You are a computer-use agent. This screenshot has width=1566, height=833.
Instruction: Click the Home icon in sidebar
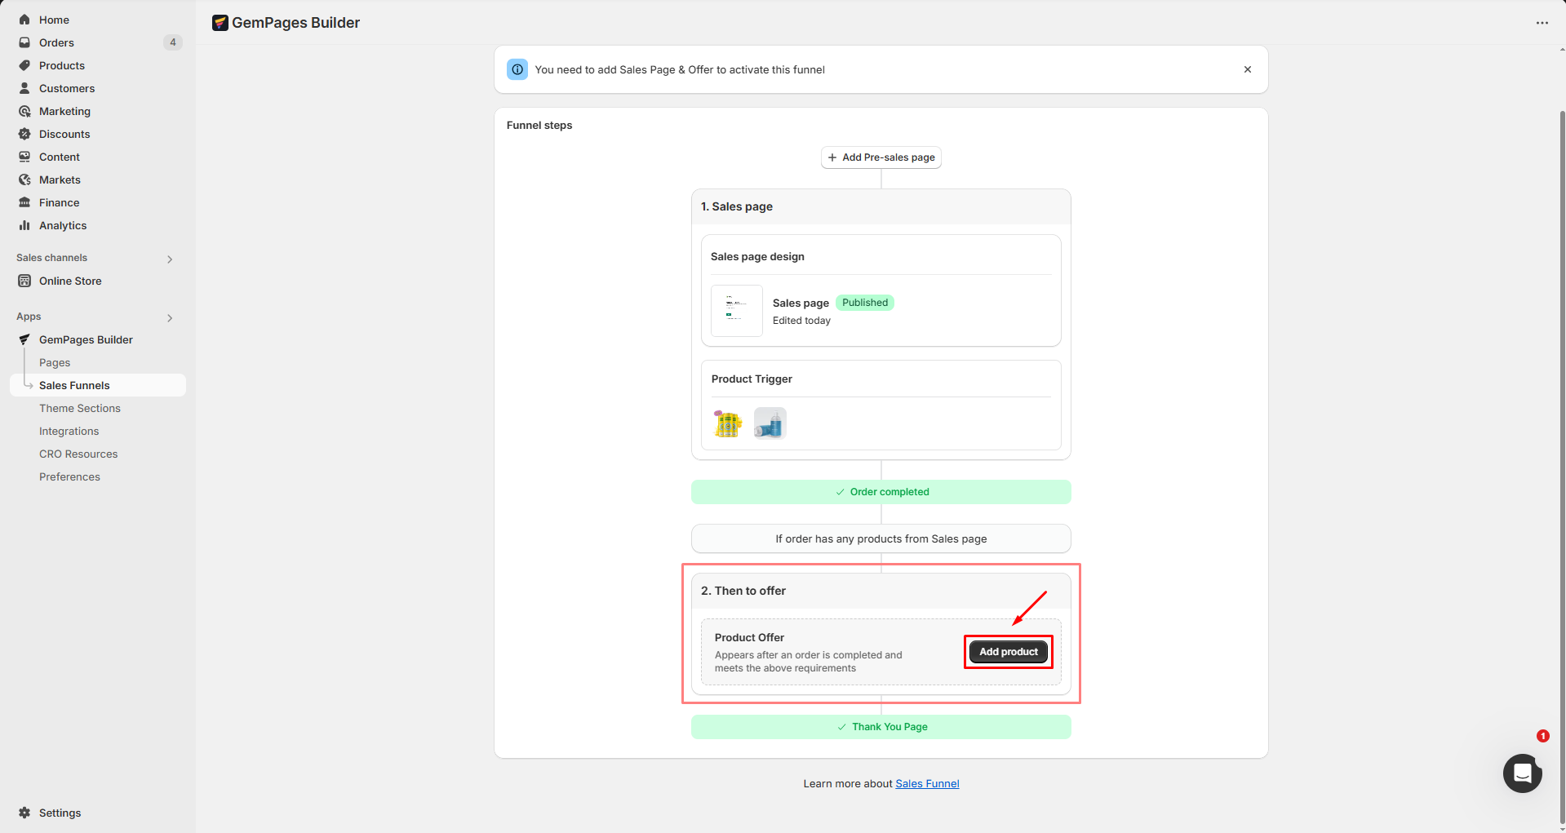(24, 20)
